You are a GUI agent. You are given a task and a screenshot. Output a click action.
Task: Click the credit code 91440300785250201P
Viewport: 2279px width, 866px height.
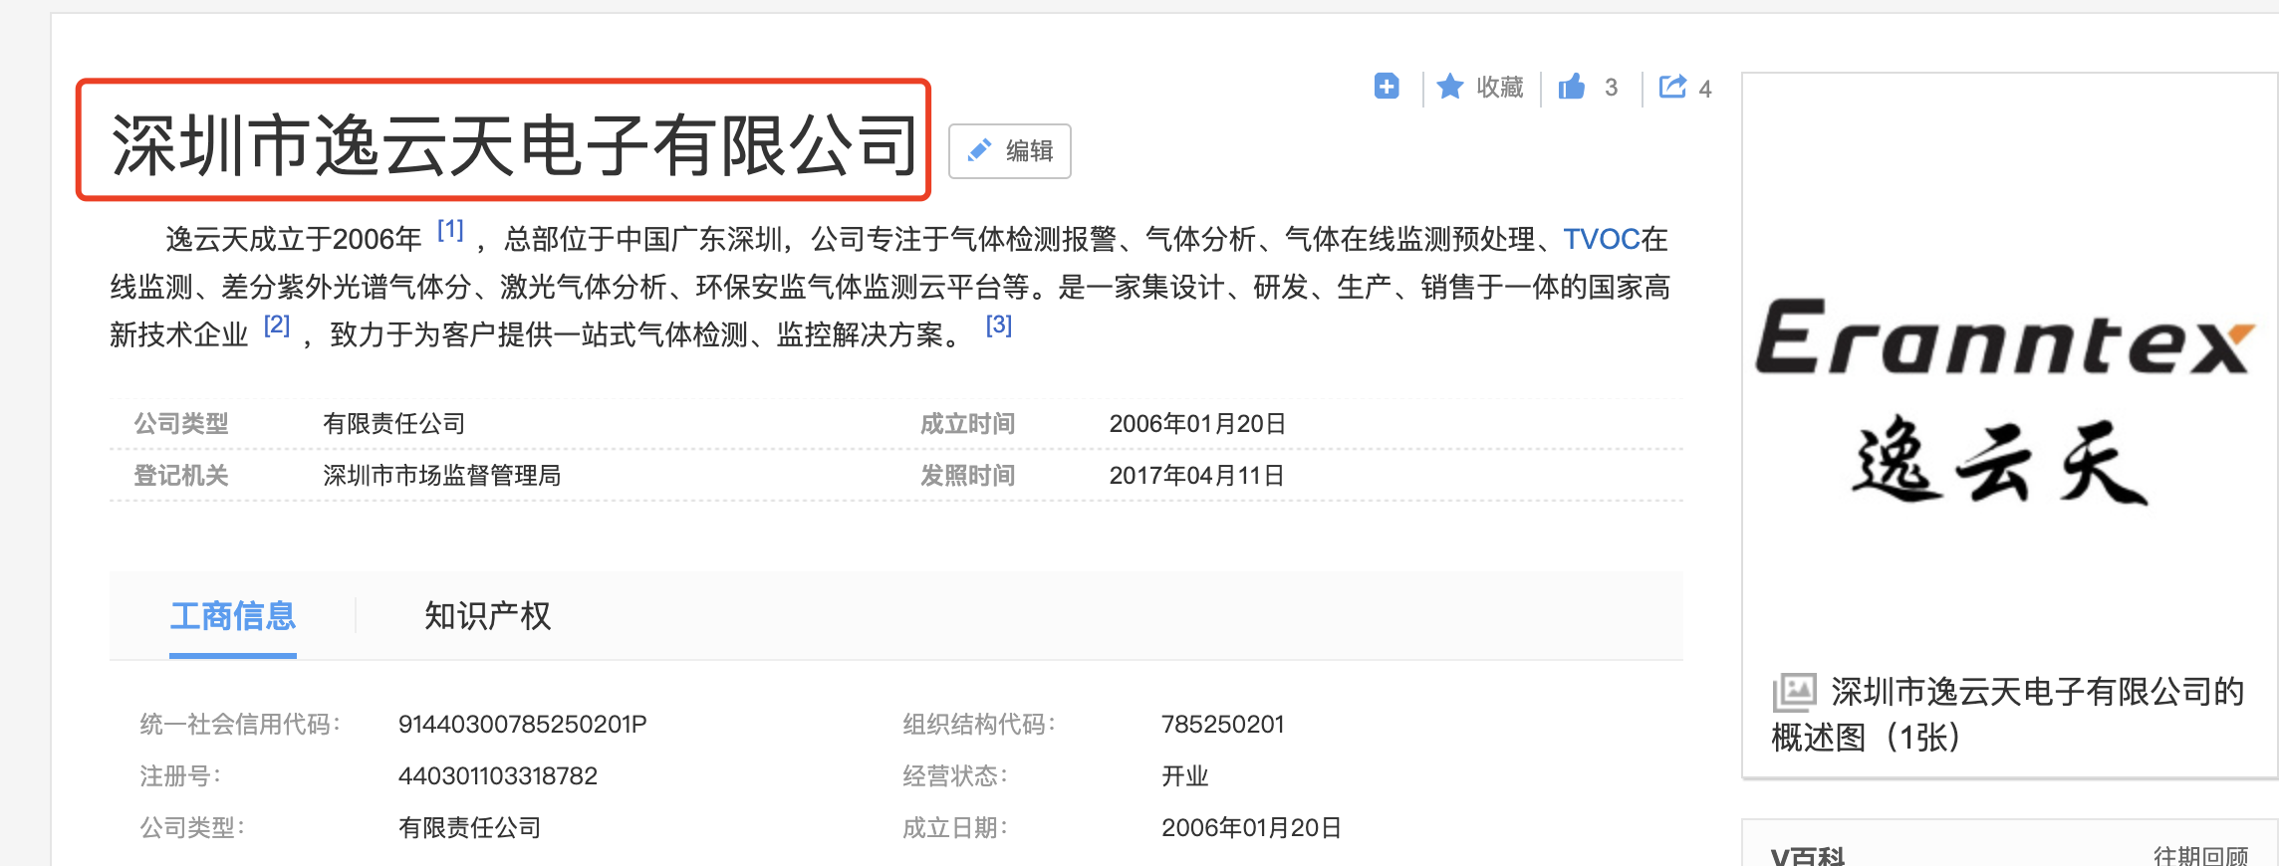point(522,725)
